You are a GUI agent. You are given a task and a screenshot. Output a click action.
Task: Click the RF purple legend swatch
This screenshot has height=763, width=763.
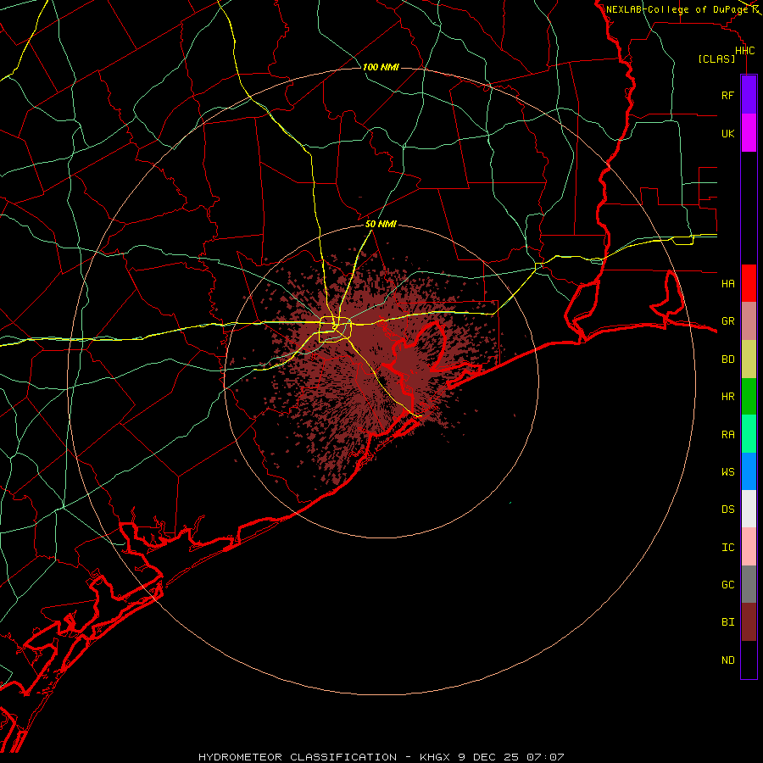click(749, 95)
